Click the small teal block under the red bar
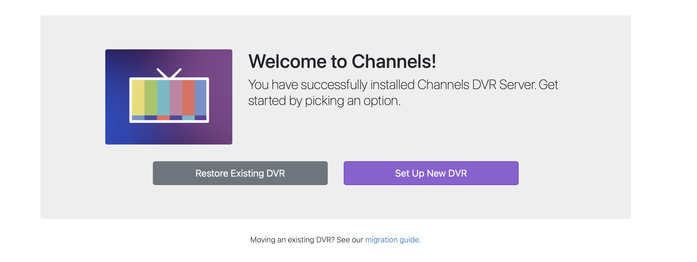Screen dimensions: 697x262 click(188, 118)
